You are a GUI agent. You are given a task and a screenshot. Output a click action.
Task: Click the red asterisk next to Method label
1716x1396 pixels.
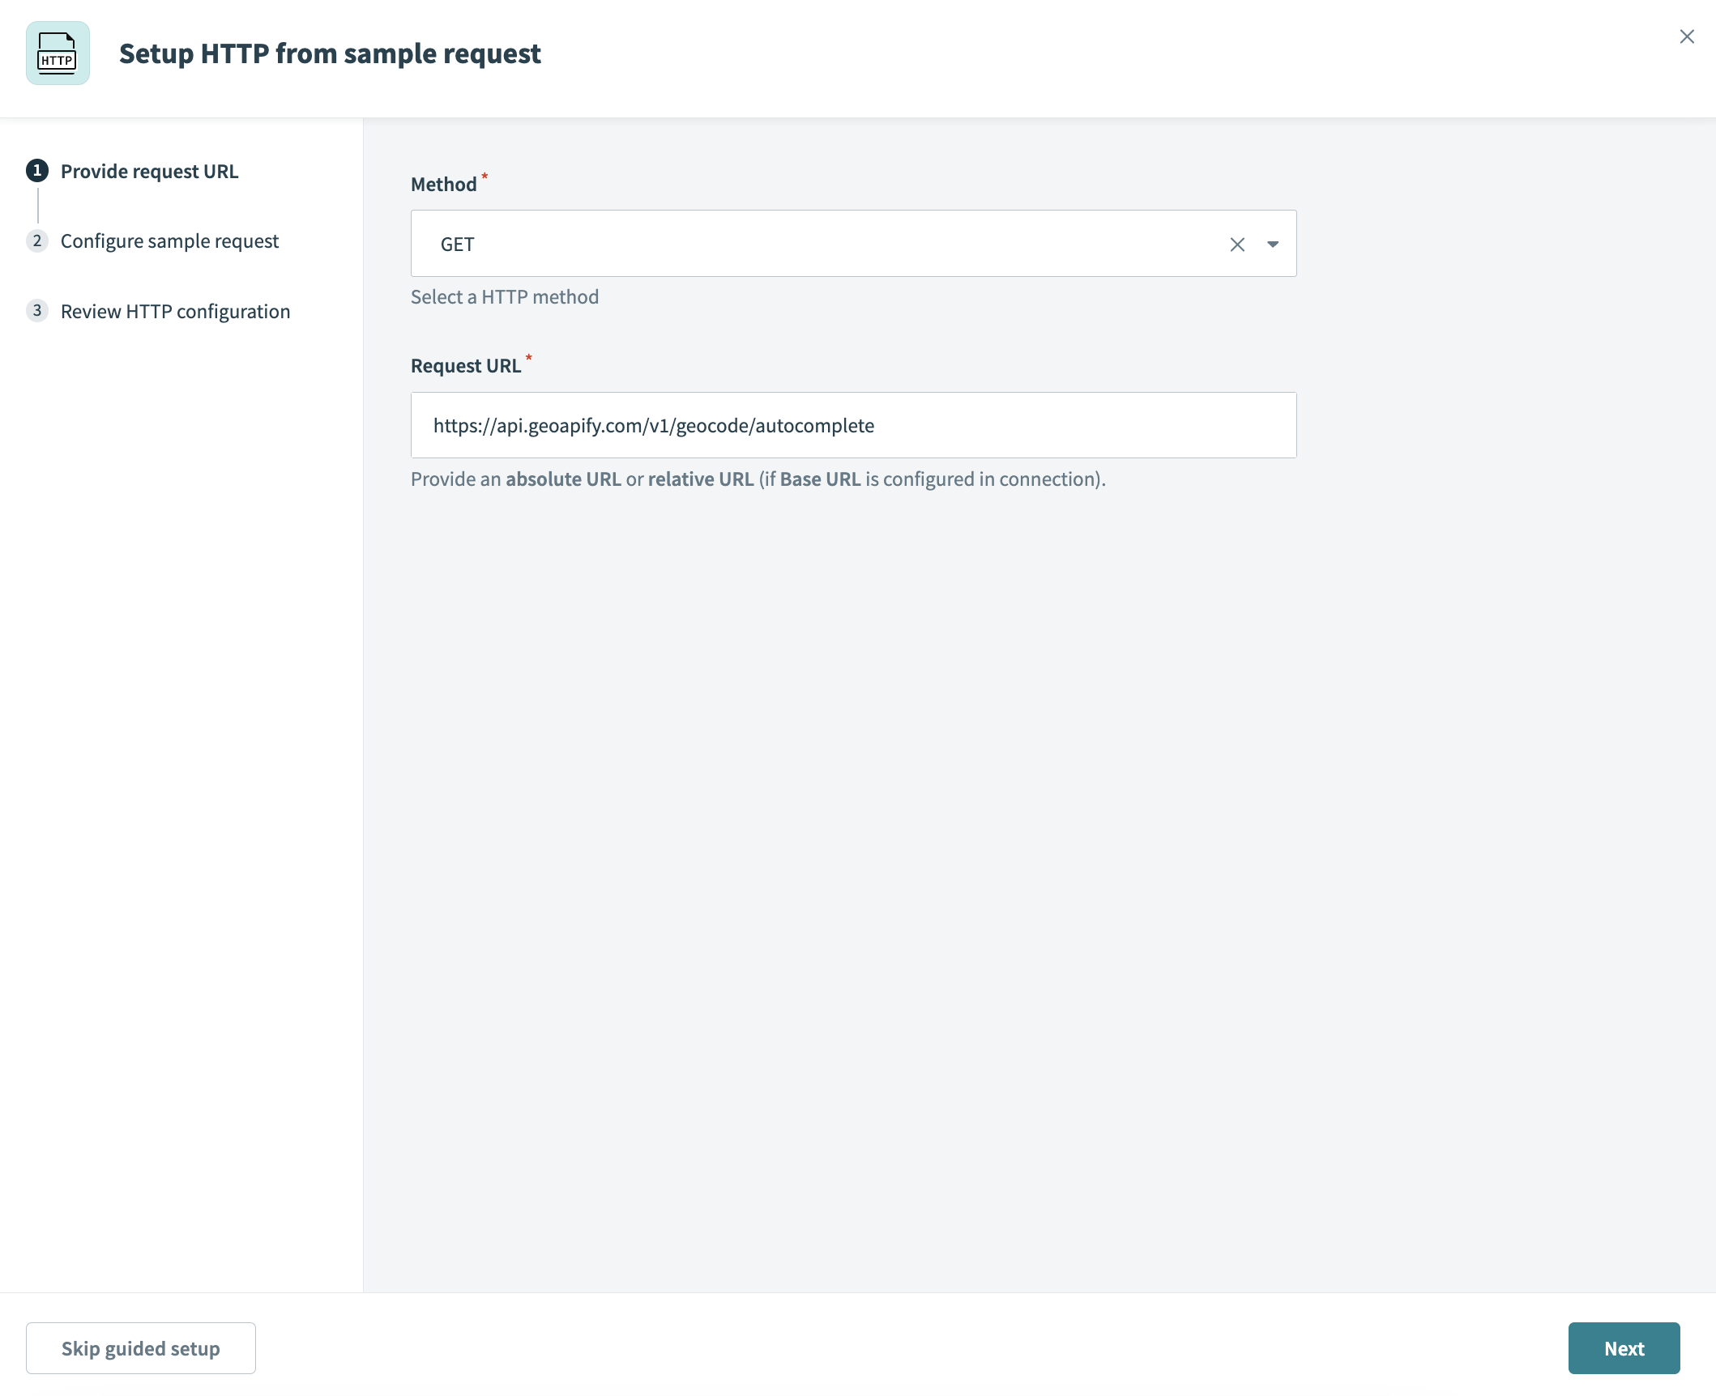pyautogui.click(x=484, y=178)
